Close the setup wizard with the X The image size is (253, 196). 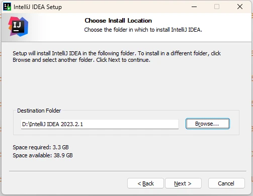[x=240, y=7]
